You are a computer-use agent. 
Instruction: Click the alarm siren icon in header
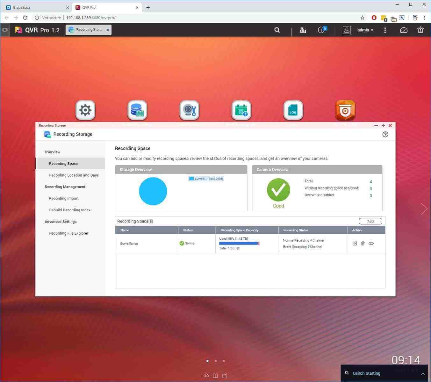tap(420, 30)
